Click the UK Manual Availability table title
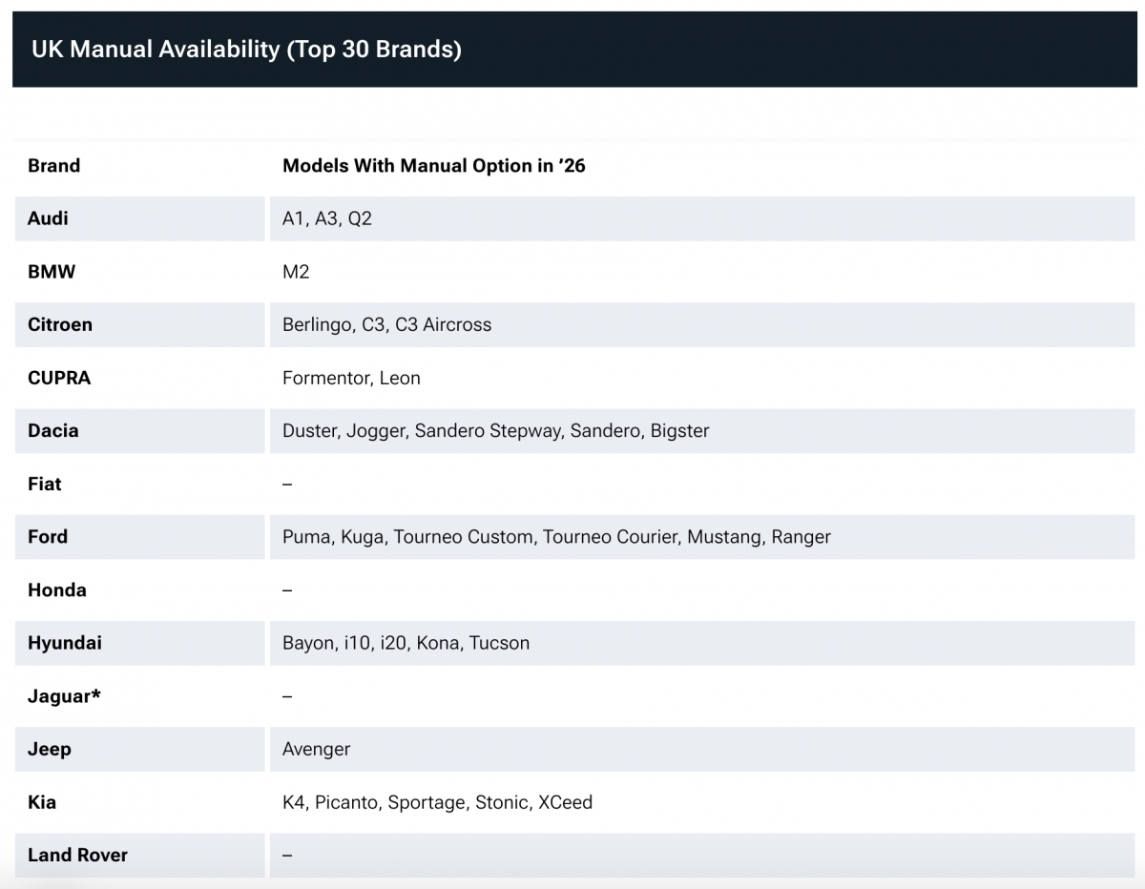The width and height of the screenshot is (1145, 889). (x=246, y=50)
